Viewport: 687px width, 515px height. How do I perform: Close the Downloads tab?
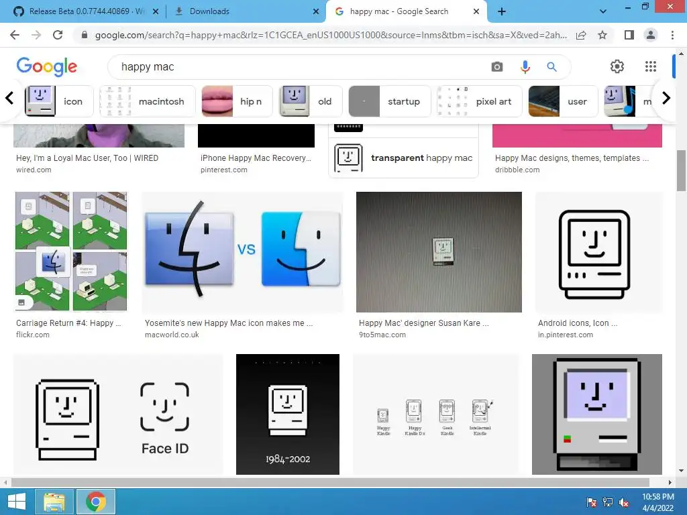click(316, 12)
